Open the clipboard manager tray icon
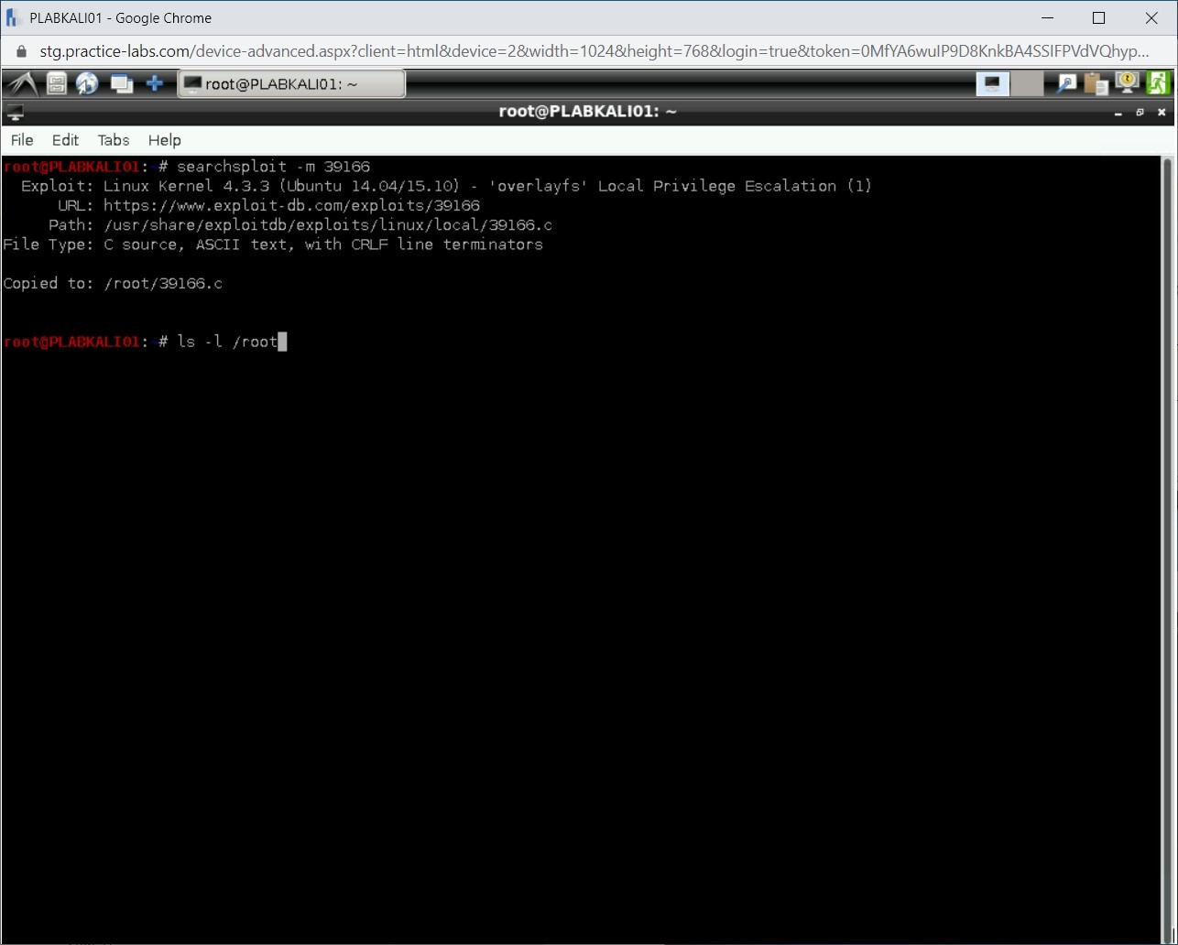 point(1096,84)
